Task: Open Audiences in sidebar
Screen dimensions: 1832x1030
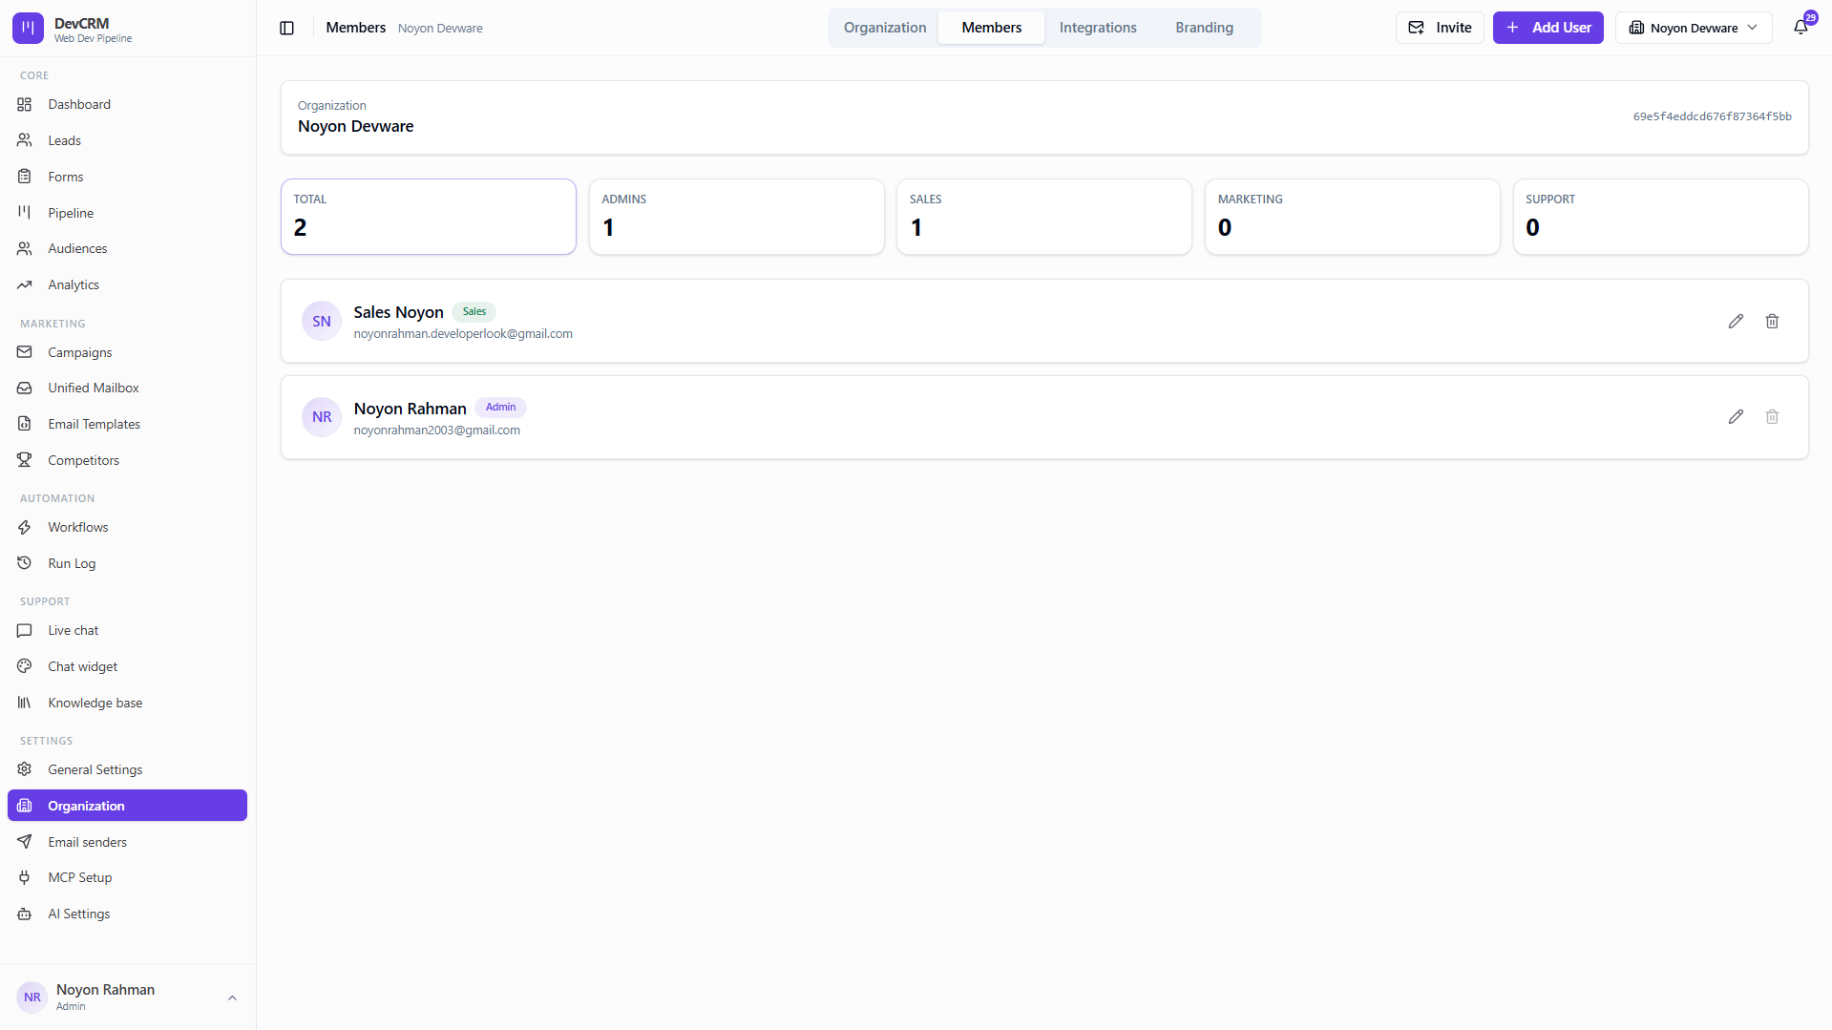Action: (x=127, y=248)
